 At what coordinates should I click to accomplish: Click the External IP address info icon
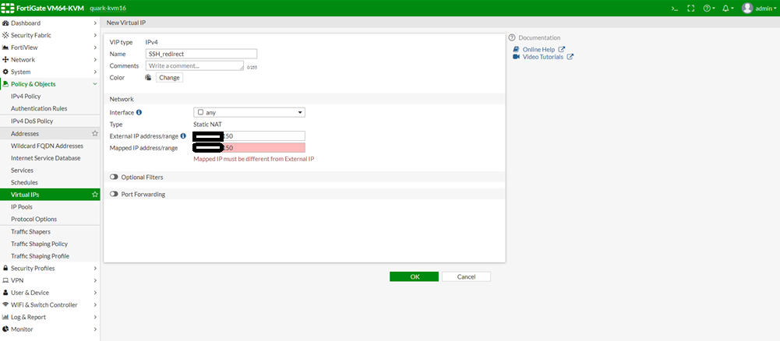(x=183, y=135)
